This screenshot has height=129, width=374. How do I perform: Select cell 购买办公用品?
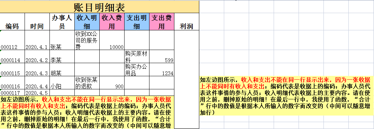pyautogui.click(x=137, y=70)
